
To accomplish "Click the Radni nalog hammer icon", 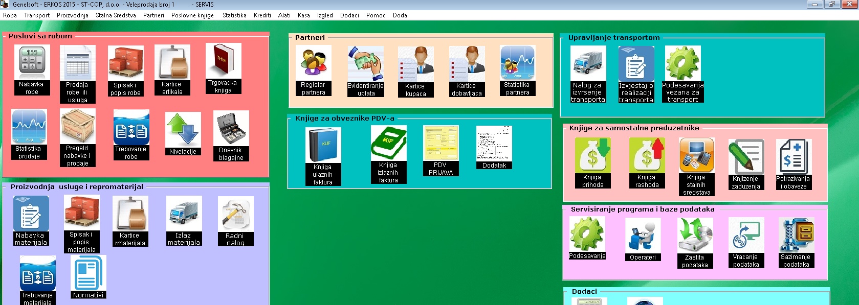I will [x=235, y=214].
